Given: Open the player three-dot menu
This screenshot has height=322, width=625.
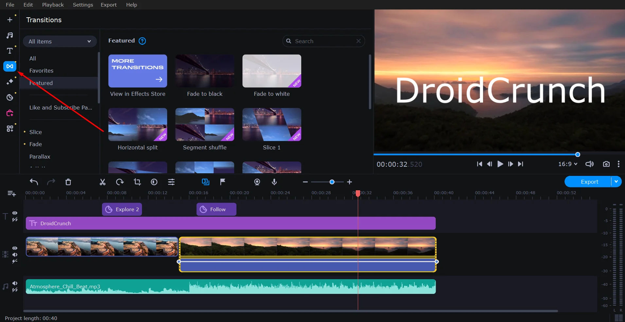Looking at the screenshot, I should (x=618, y=164).
